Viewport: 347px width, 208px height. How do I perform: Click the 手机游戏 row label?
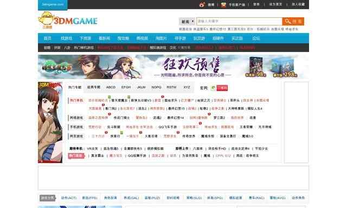[76, 127]
